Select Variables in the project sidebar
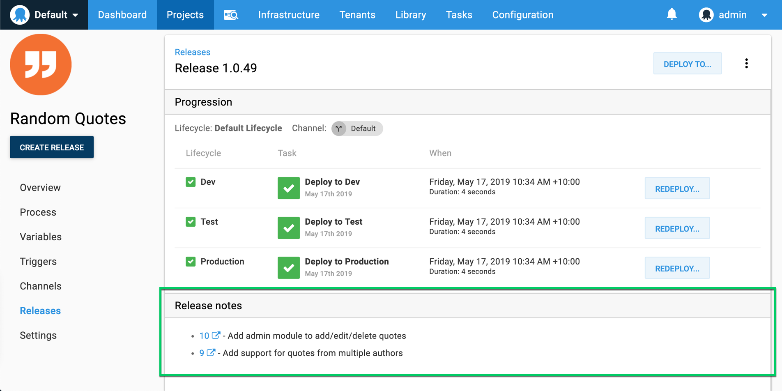The height and width of the screenshot is (391, 782). (x=40, y=237)
